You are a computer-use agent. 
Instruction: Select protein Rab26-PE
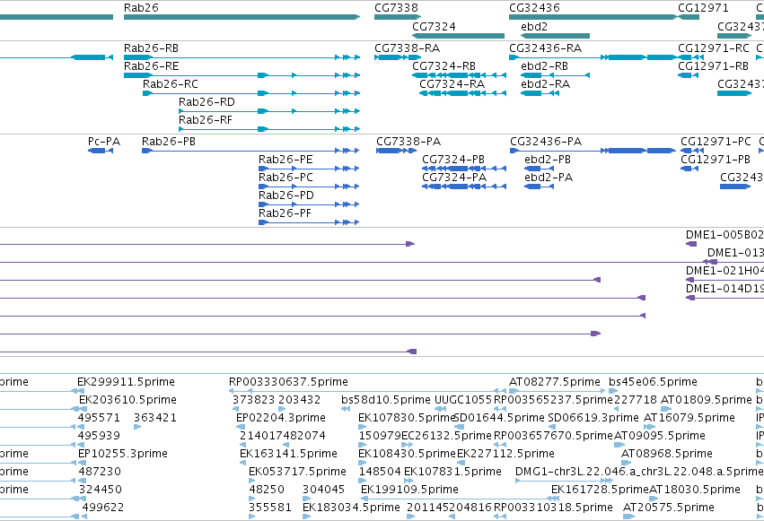[x=309, y=169]
